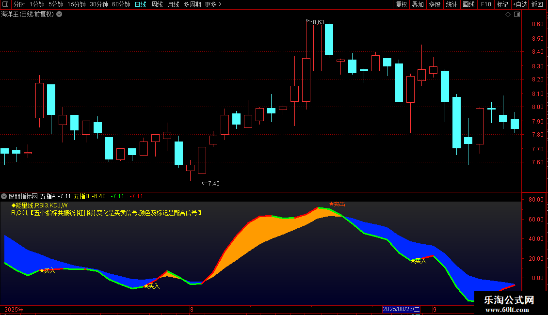Open F10 company info
The image size is (548, 315).
486,4
